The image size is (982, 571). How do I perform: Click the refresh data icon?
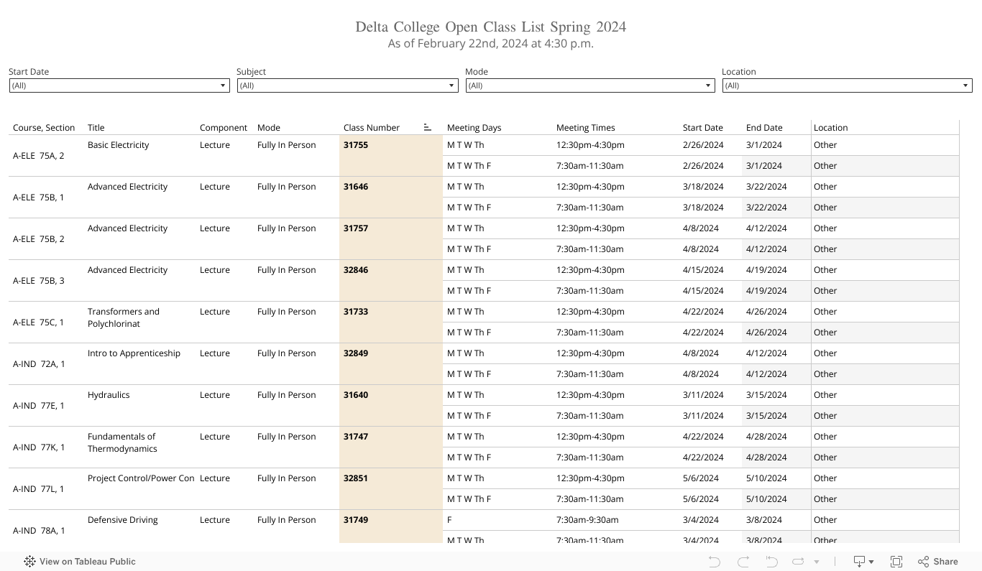point(798,562)
